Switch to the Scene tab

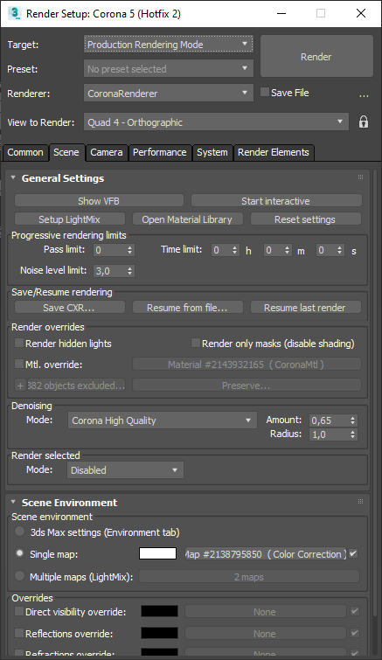point(66,152)
